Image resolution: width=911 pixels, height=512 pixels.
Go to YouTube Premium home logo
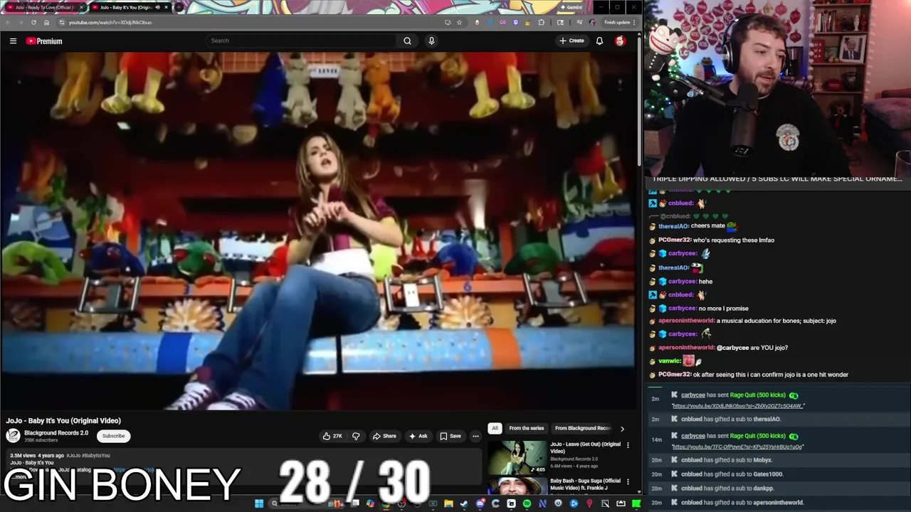tap(44, 41)
